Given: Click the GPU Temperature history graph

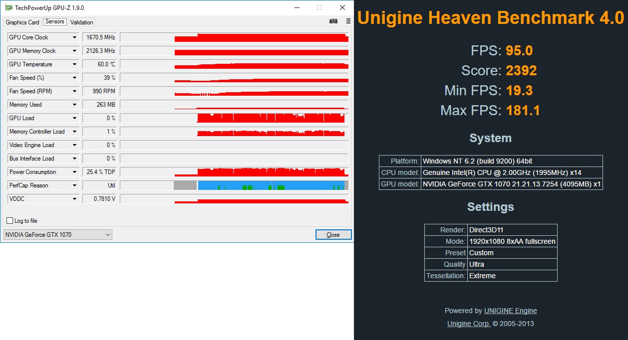Looking at the screenshot, I should tap(234, 64).
